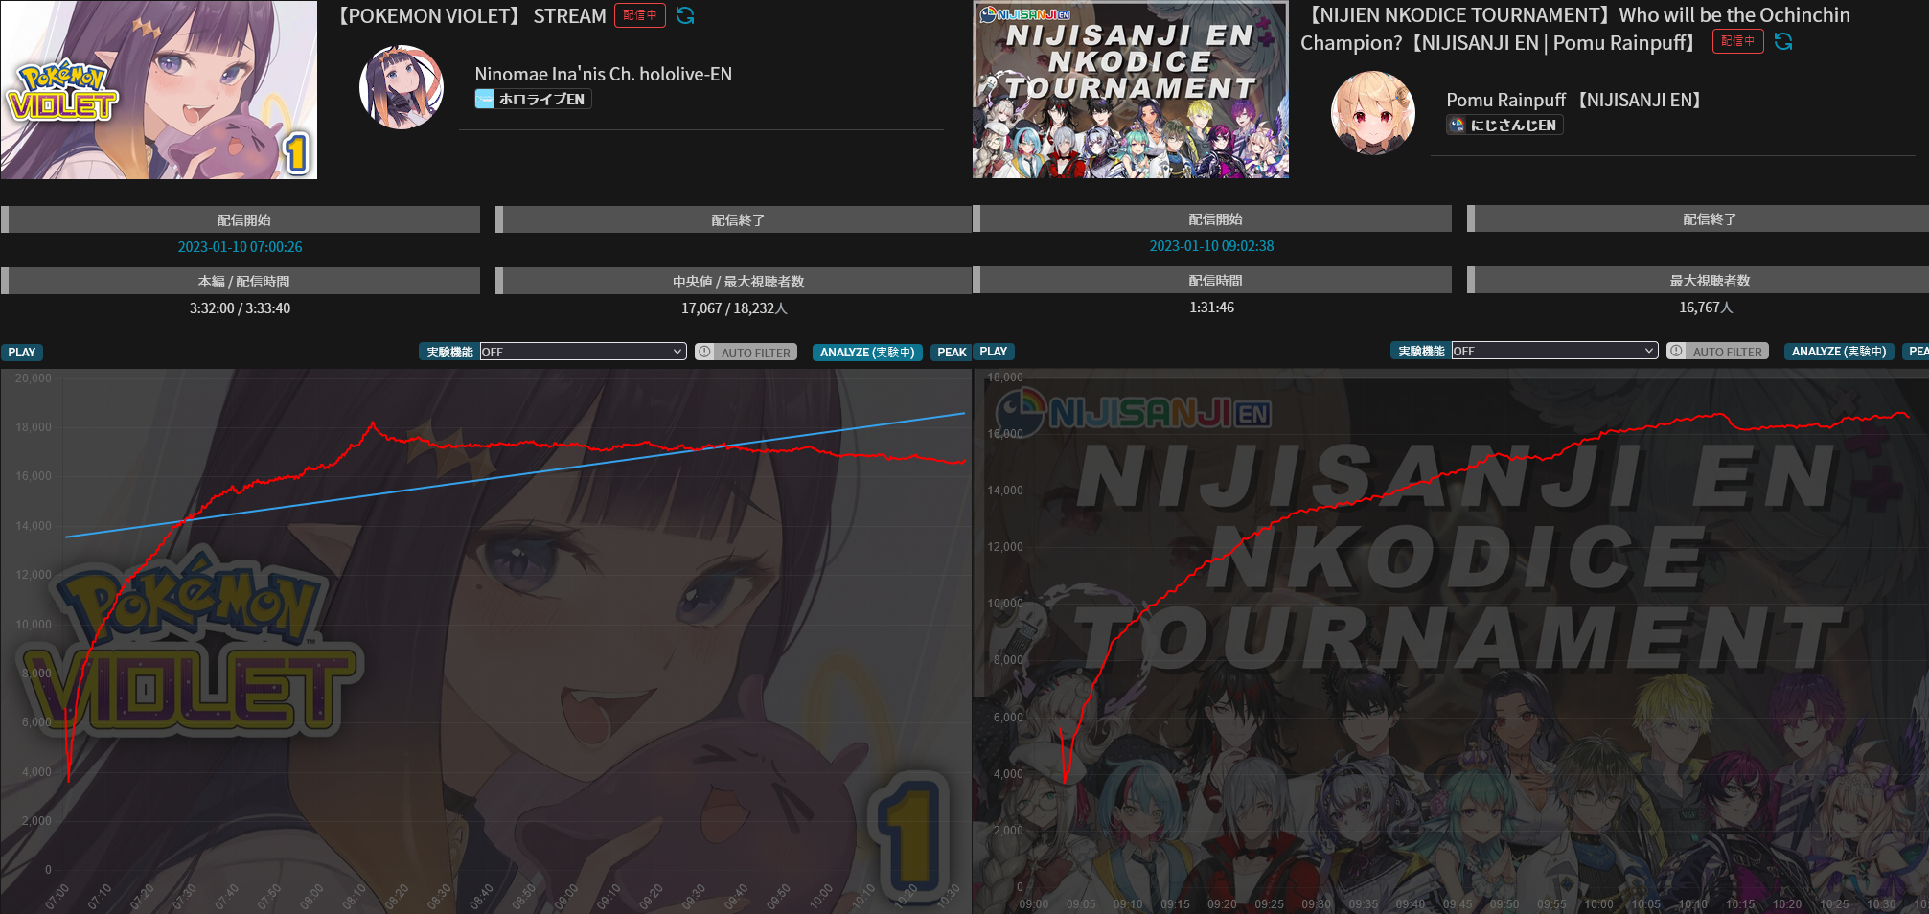
Task: Refresh the Pokemon Violet stream data
Action: tap(685, 16)
